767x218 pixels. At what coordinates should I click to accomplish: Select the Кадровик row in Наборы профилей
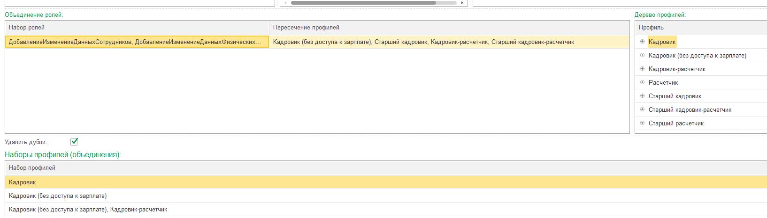[x=386, y=182]
